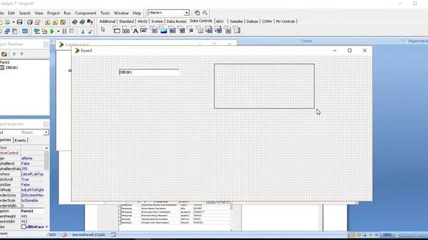This screenshot has width=428, height=240.
Task: Click the Save All toolbar icon
Action: click(x=29, y=22)
